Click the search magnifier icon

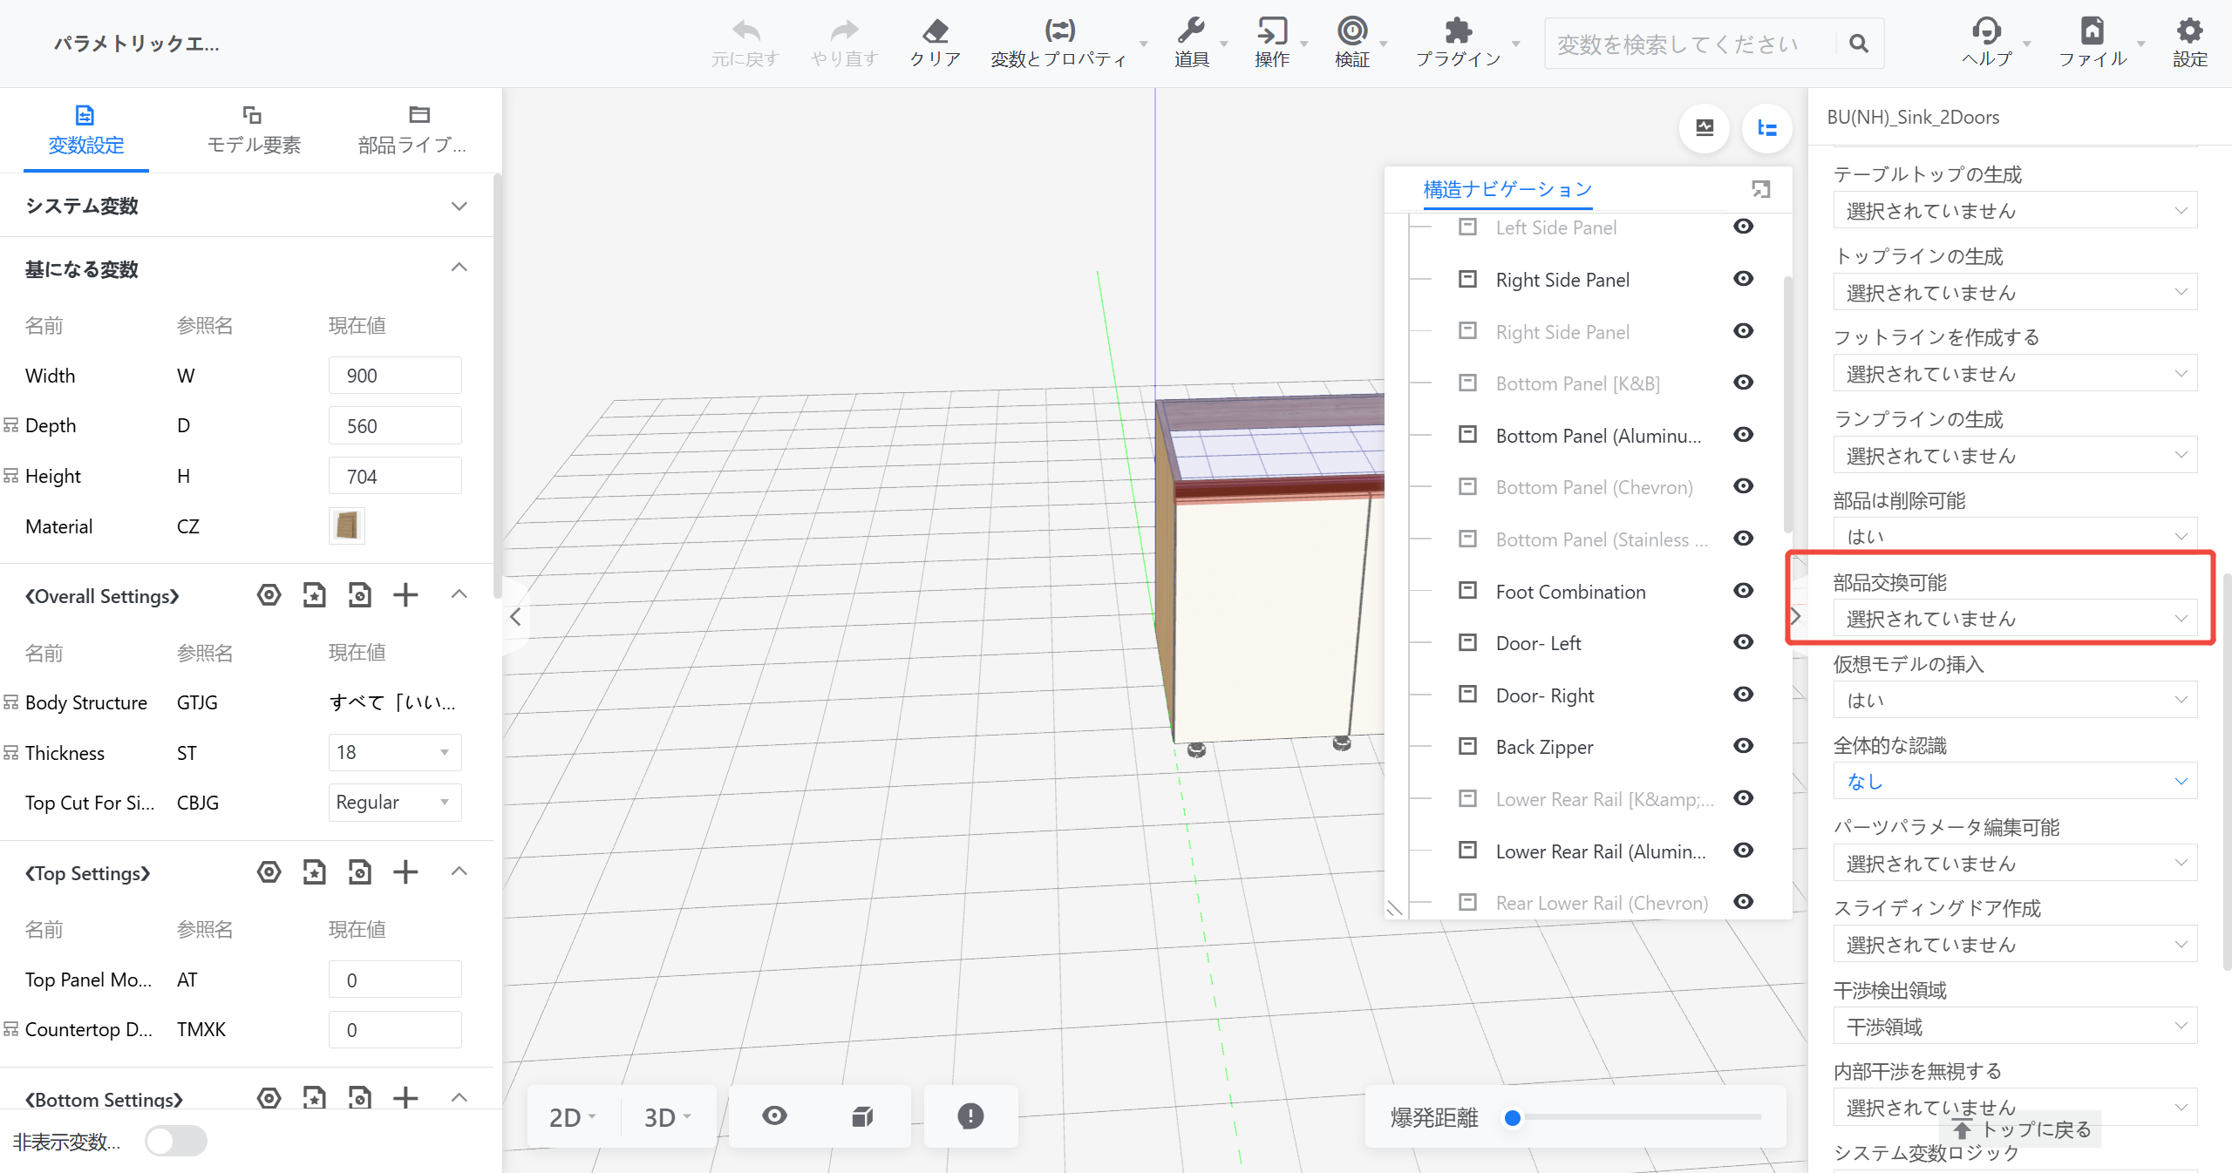pos(1858,44)
